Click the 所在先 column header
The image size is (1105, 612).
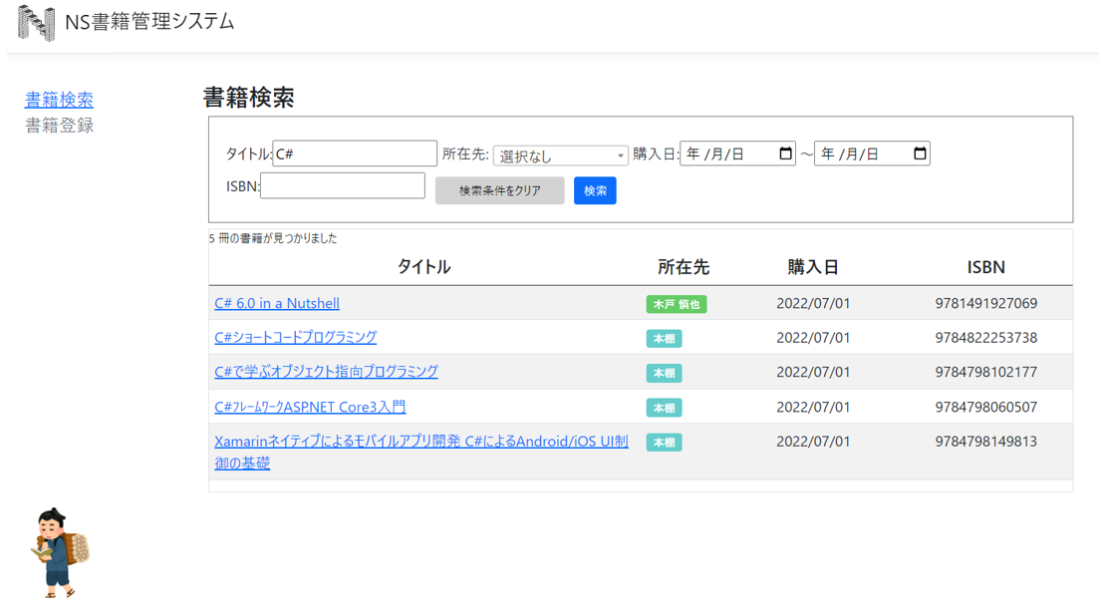(x=683, y=267)
